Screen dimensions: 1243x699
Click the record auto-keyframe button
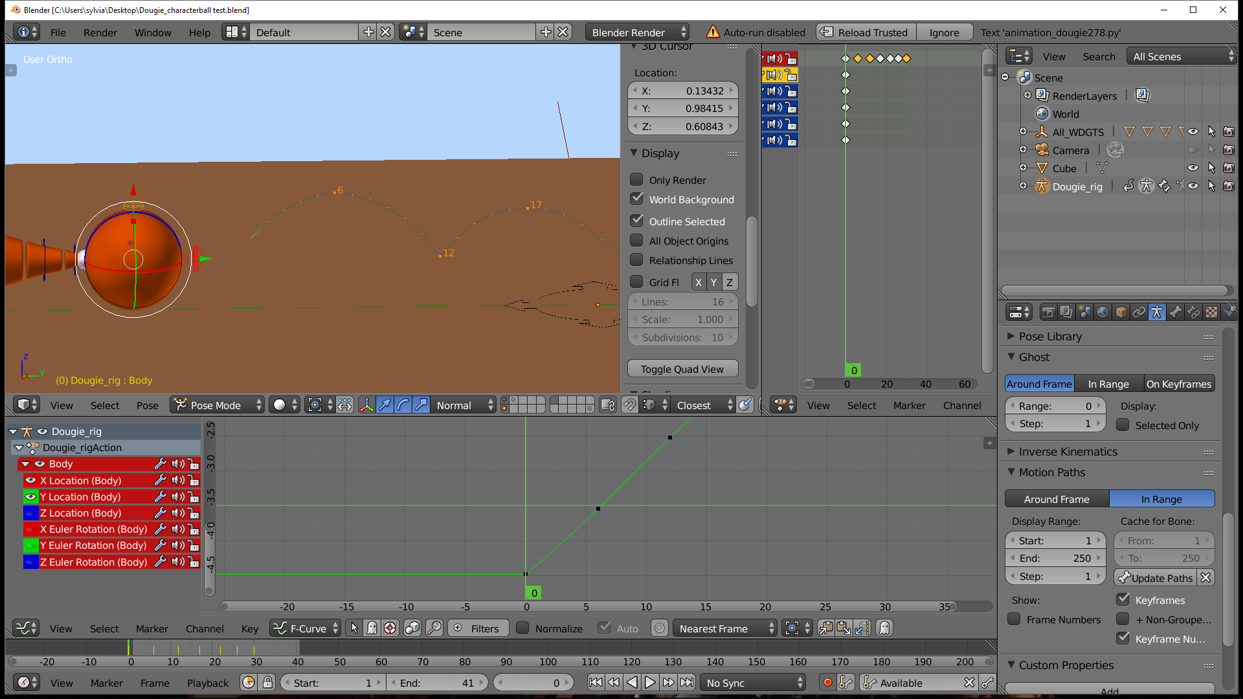pos(827,683)
